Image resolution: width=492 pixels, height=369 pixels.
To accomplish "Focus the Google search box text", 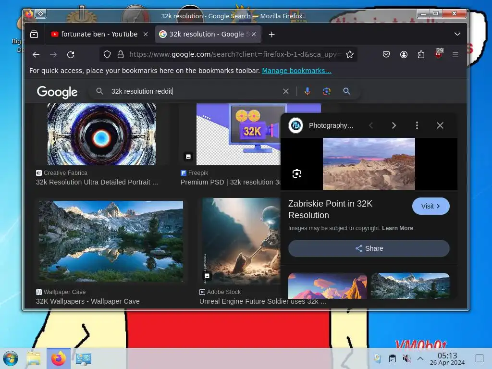I will coord(195,91).
